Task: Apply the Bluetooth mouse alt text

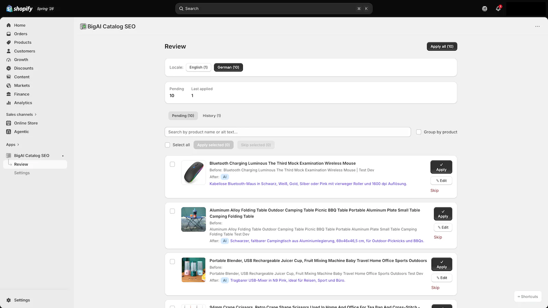Action: 441,167
